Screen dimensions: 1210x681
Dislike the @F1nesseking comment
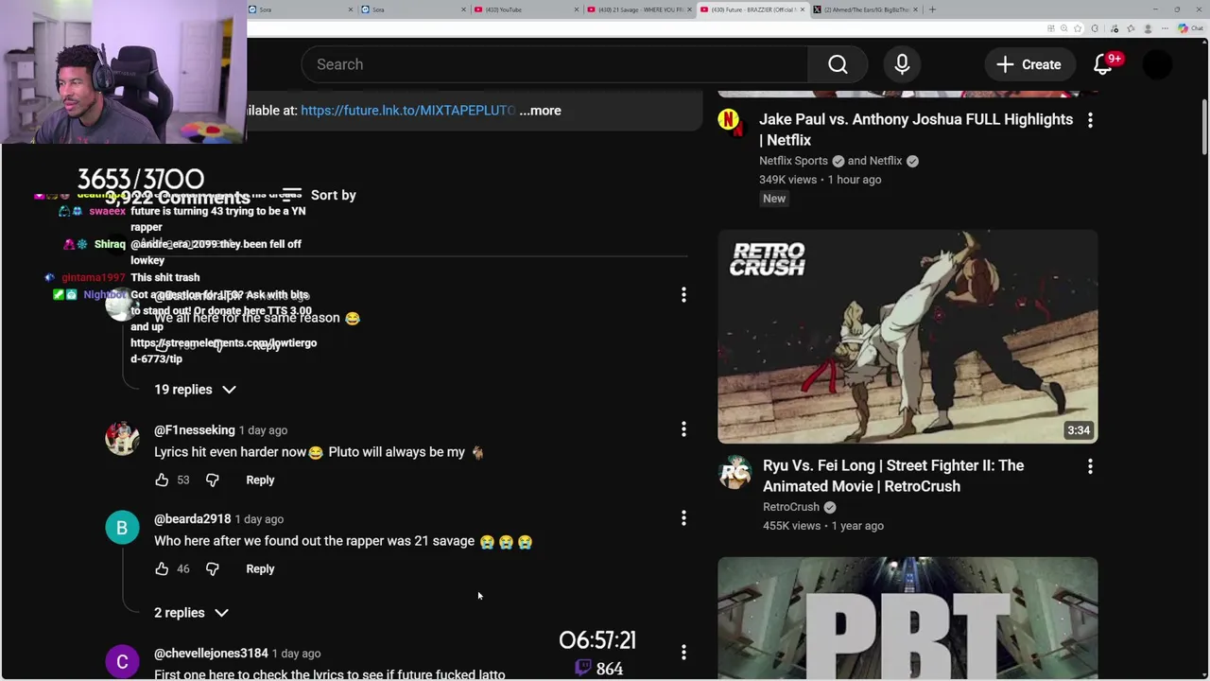tap(212, 480)
